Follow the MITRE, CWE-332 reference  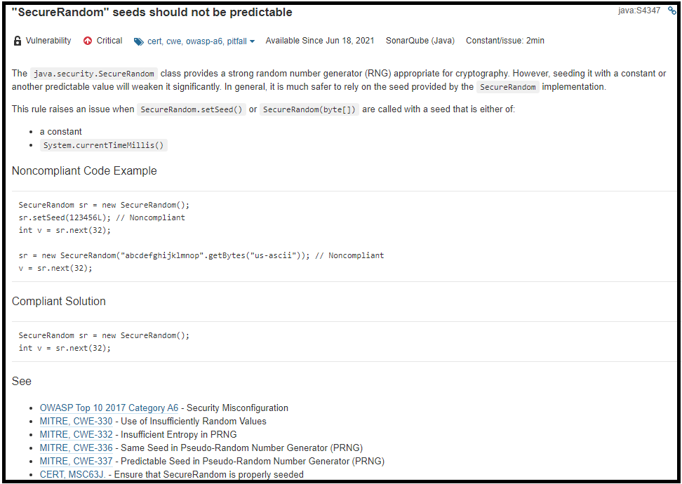coord(76,434)
